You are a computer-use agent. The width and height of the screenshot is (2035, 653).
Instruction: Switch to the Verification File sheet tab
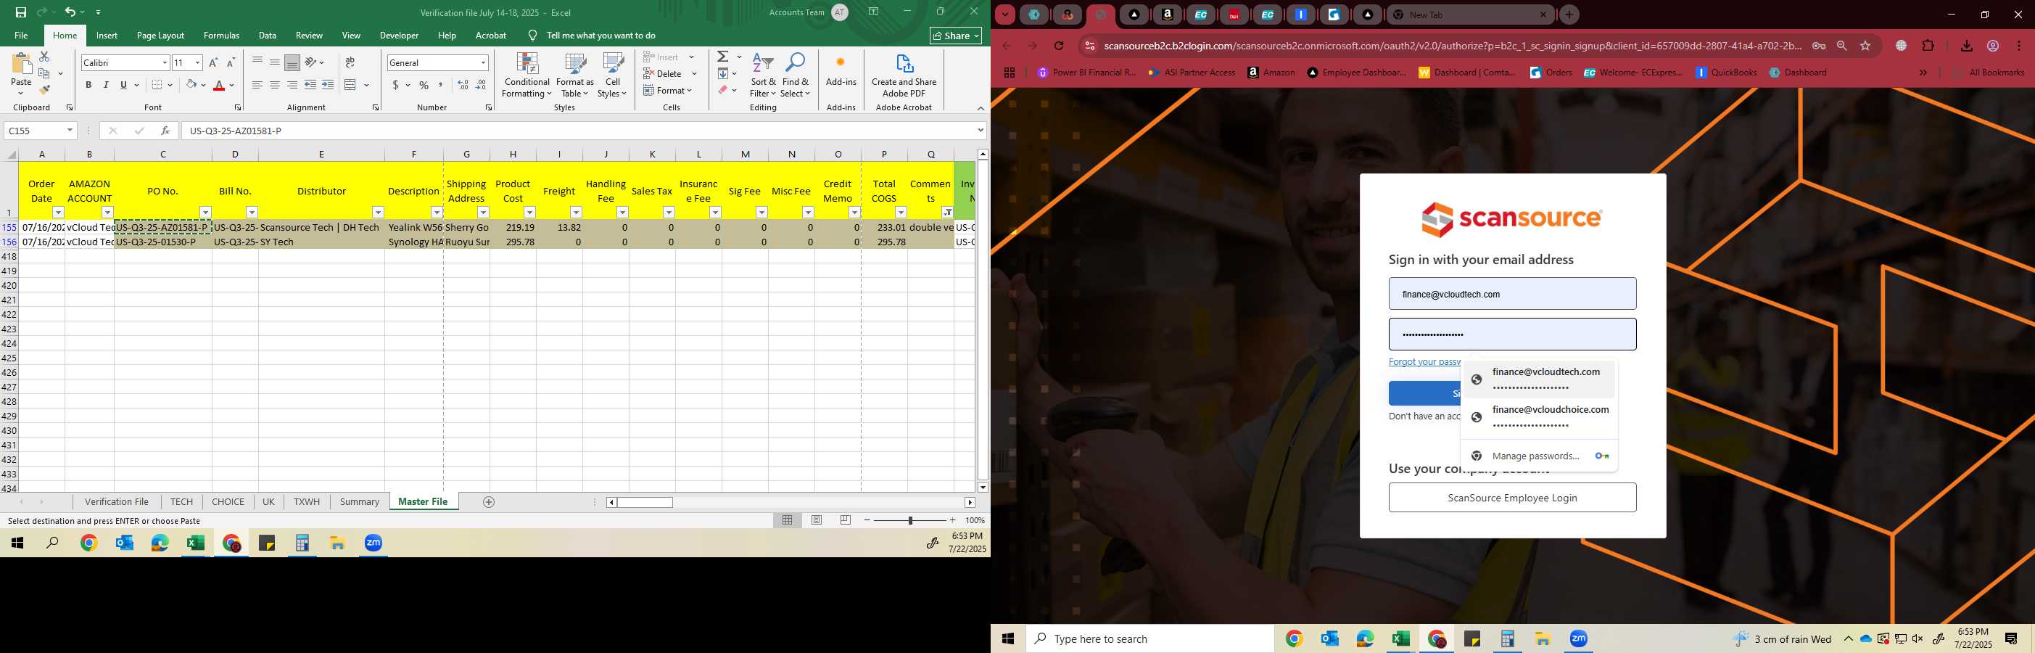click(117, 502)
